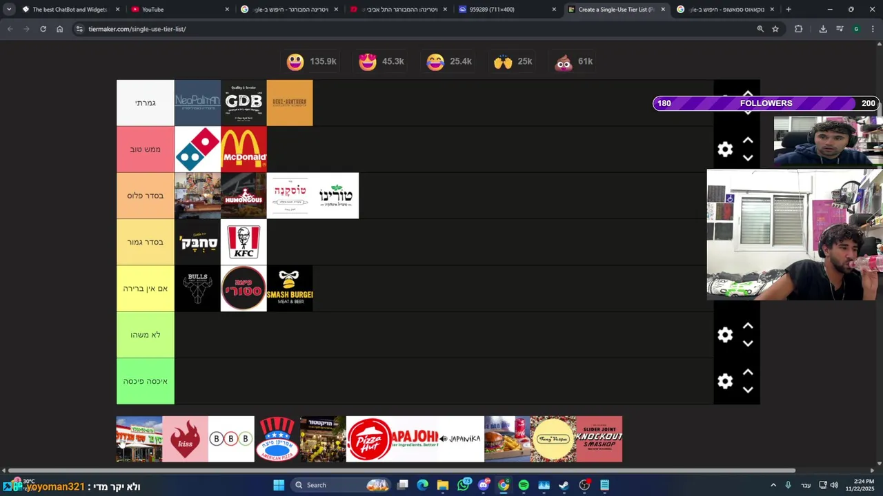Open File Explorer from taskbar
Viewport: 883px width, 496px height.
coord(443,485)
